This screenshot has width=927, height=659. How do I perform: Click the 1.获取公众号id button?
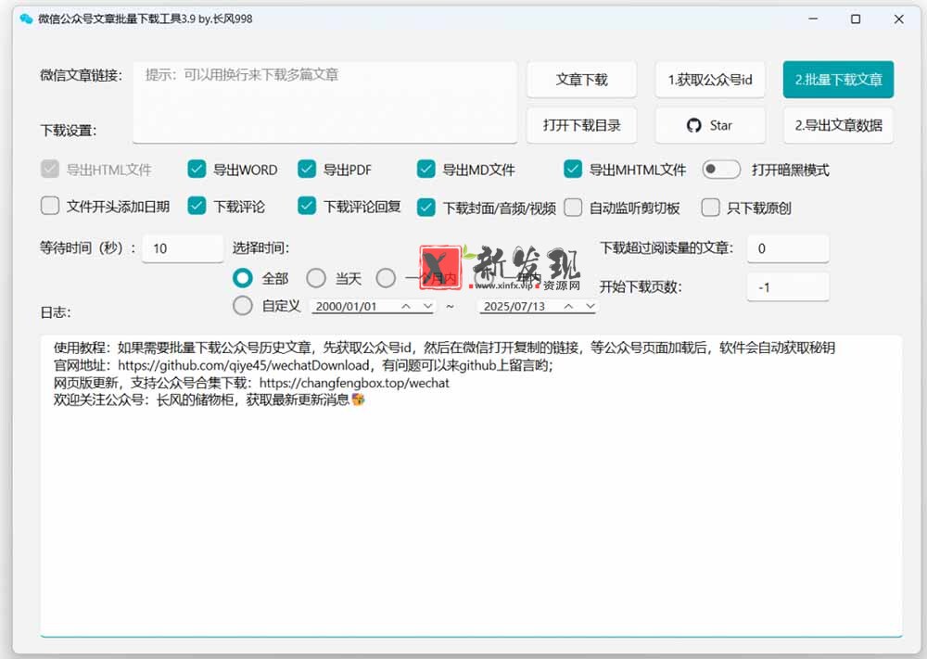710,79
